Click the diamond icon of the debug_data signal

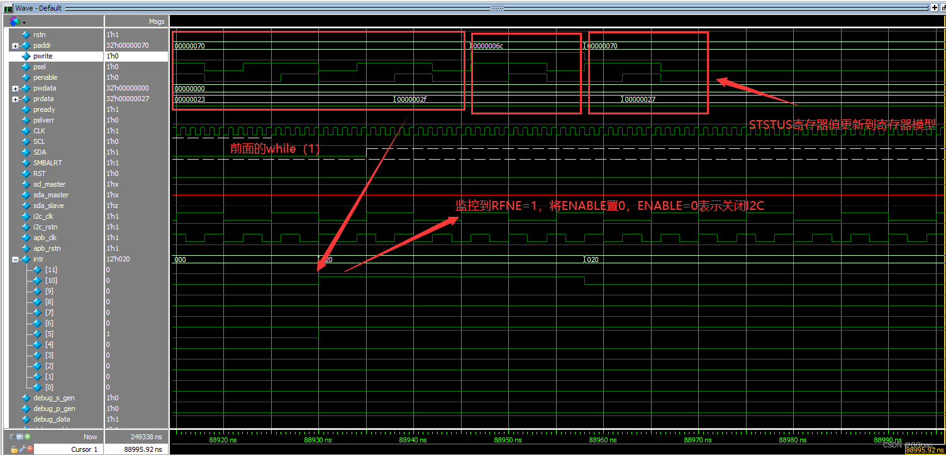point(26,419)
